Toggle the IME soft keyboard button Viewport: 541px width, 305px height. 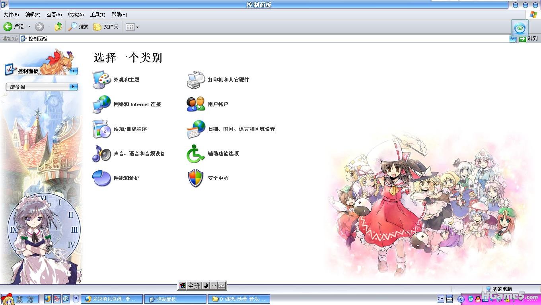(x=222, y=286)
